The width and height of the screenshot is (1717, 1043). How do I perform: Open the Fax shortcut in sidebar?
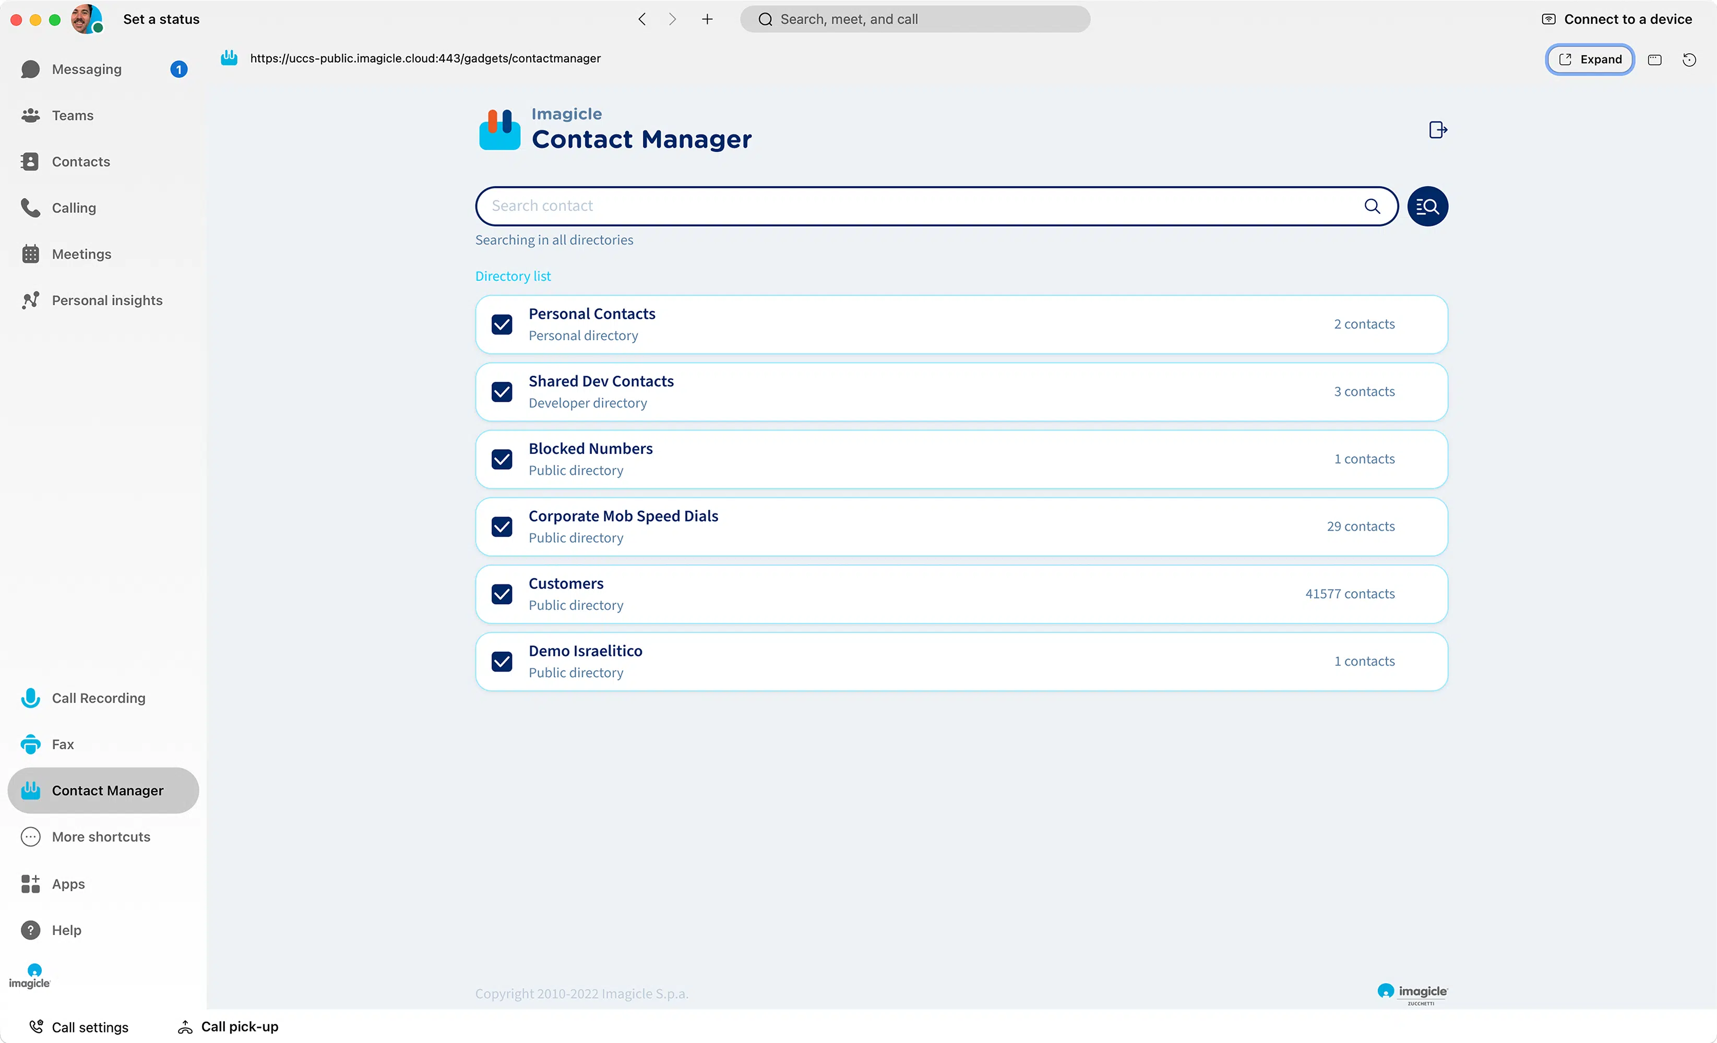point(62,744)
